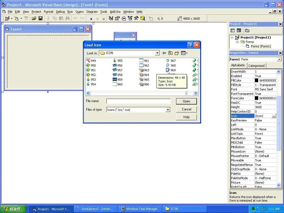The image size is (284, 213).
Task: Click Add Standard EXE Project toolbar icon
Action: pos(7,19)
